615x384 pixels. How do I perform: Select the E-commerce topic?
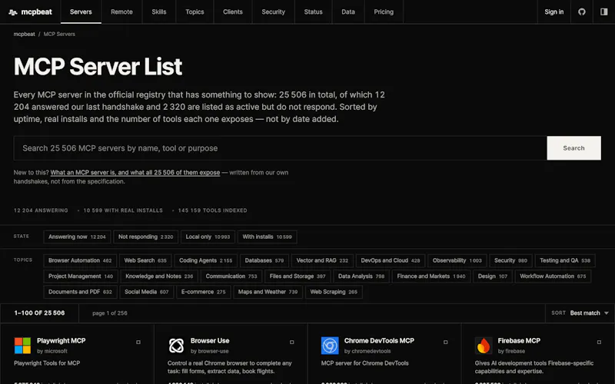pos(203,292)
